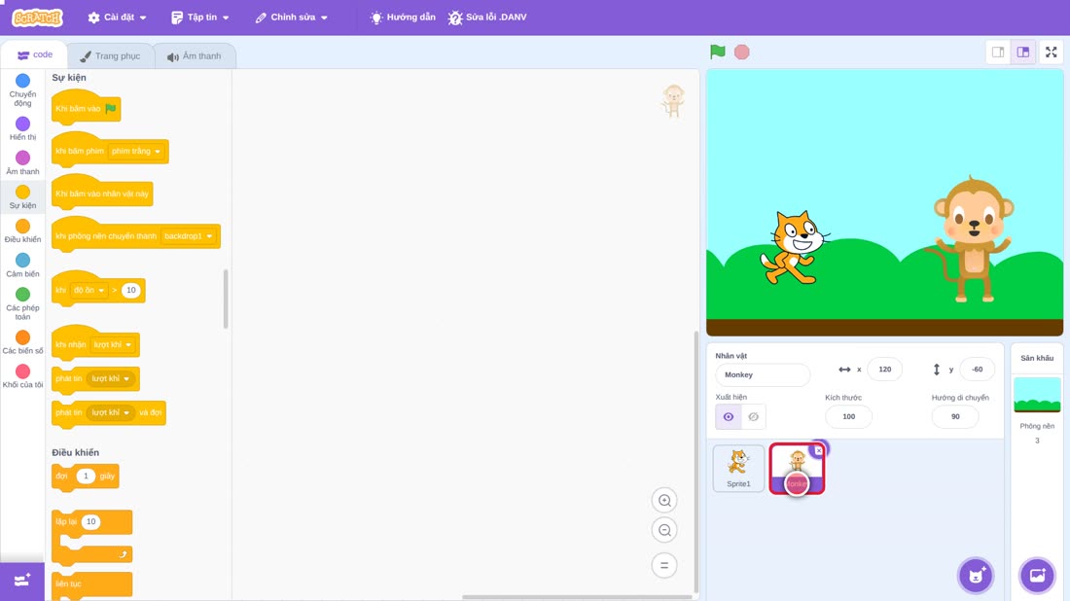The width and height of the screenshot is (1070, 601).
Task: Open the add extension button
Action: [21, 581]
